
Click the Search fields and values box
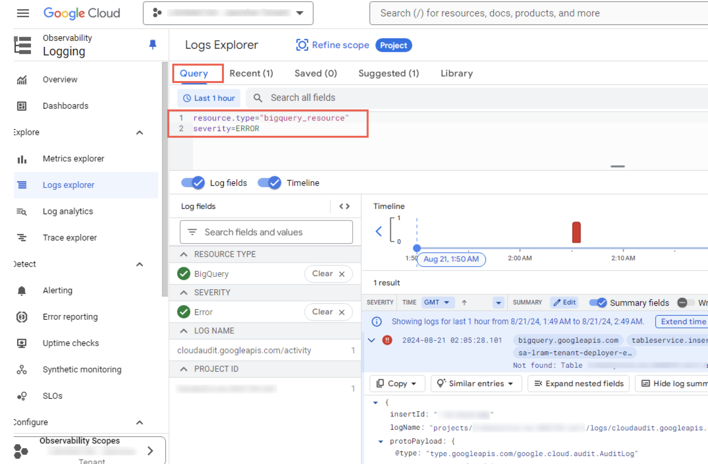click(x=266, y=232)
